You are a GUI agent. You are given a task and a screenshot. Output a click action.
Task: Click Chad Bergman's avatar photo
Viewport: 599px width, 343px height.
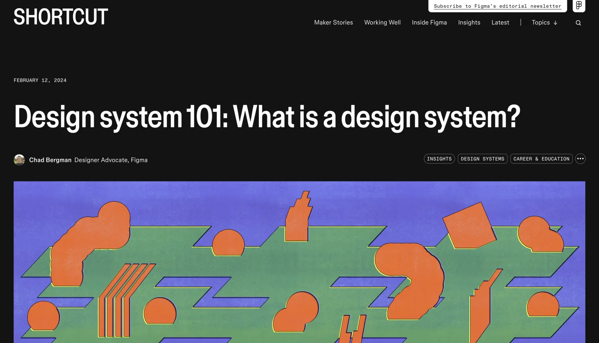[x=19, y=160]
